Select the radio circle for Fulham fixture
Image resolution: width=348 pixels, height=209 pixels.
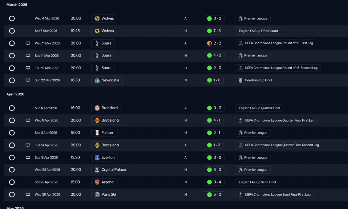pyautogui.click(x=12, y=133)
